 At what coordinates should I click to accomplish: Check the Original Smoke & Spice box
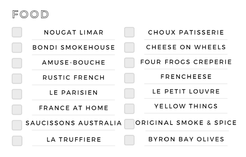tap(129, 124)
